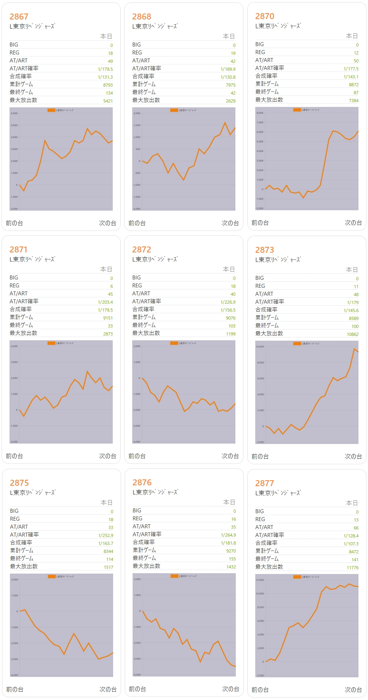Click orange legend marker in 2875 graph
The width and height of the screenshot is (368, 700).
(x=52, y=576)
